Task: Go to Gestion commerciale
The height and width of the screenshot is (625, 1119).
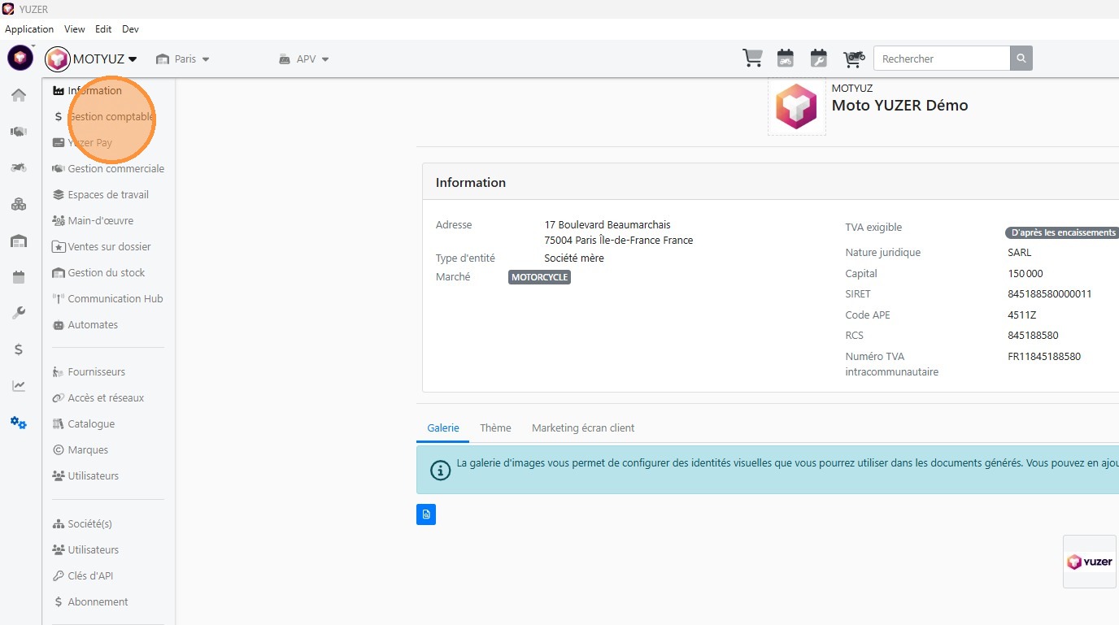Action: (109, 168)
